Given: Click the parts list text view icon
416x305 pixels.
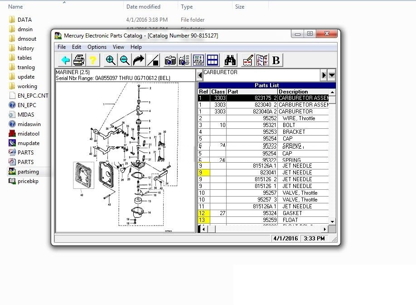Looking at the screenshot, I should (198, 60).
